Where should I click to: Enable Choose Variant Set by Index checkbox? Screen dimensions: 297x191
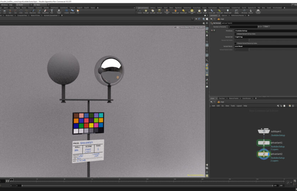click(235, 34)
